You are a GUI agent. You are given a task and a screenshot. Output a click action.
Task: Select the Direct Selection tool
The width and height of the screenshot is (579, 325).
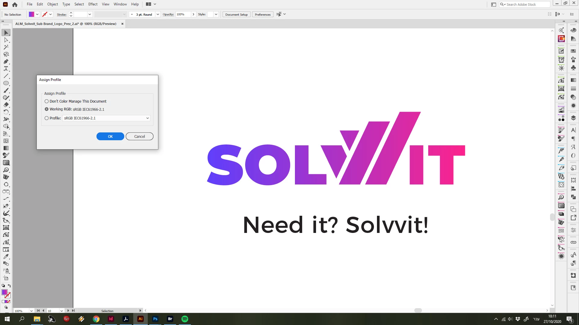click(6, 40)
